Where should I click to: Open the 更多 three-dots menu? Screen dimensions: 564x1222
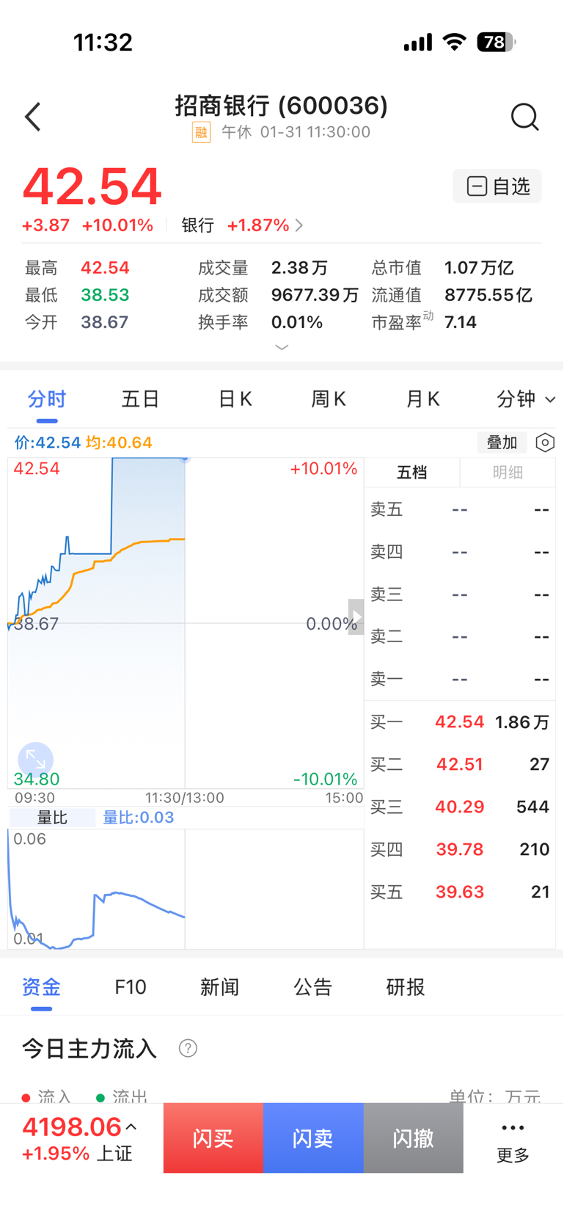point(513,1139)
